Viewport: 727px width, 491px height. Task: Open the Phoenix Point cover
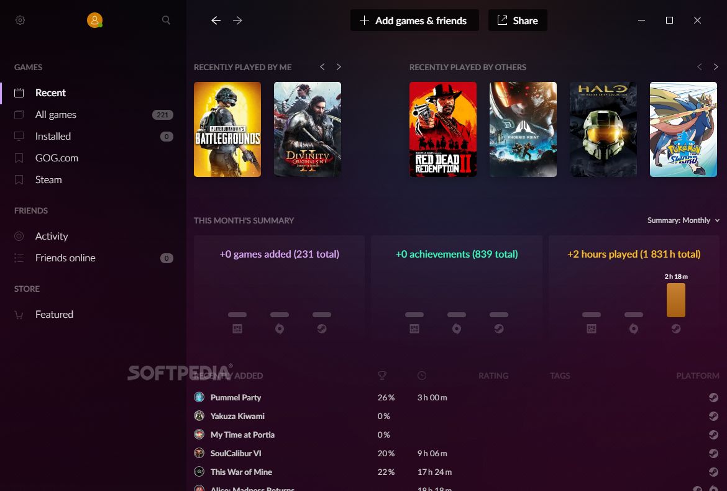(x=523, y=129)
